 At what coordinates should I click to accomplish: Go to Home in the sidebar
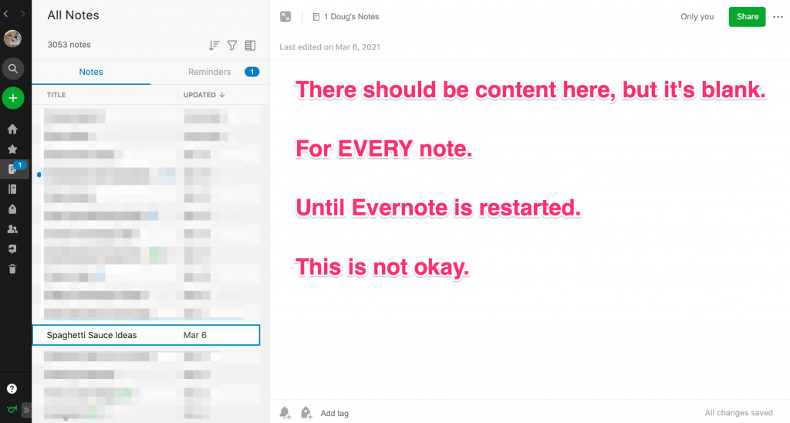click(12, 129)
